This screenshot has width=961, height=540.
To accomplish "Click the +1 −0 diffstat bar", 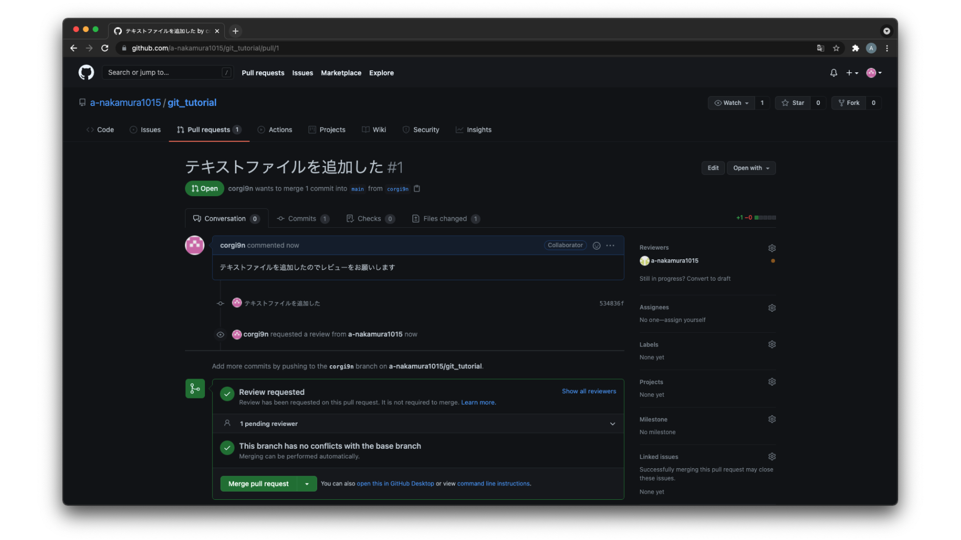I will [x=756, y=218].
